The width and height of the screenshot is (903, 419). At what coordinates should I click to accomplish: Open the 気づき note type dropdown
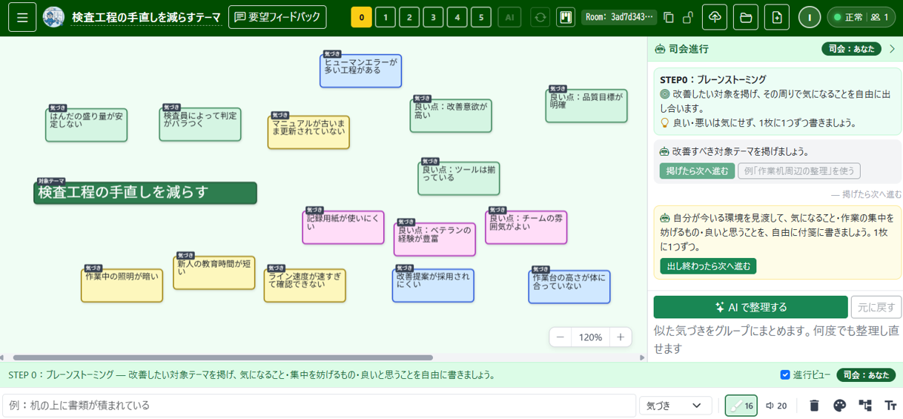coord(675,406)
